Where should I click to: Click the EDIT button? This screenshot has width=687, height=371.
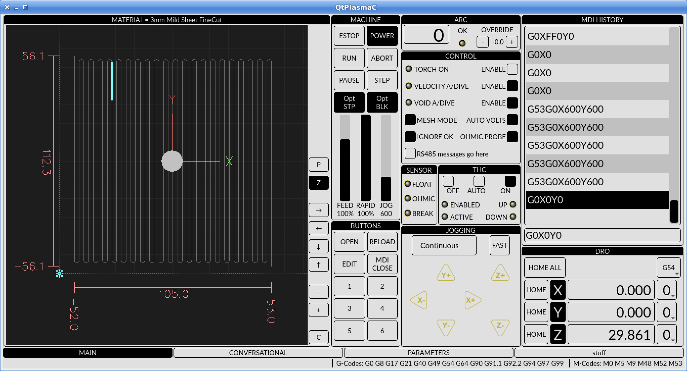[x=349, y=264]
